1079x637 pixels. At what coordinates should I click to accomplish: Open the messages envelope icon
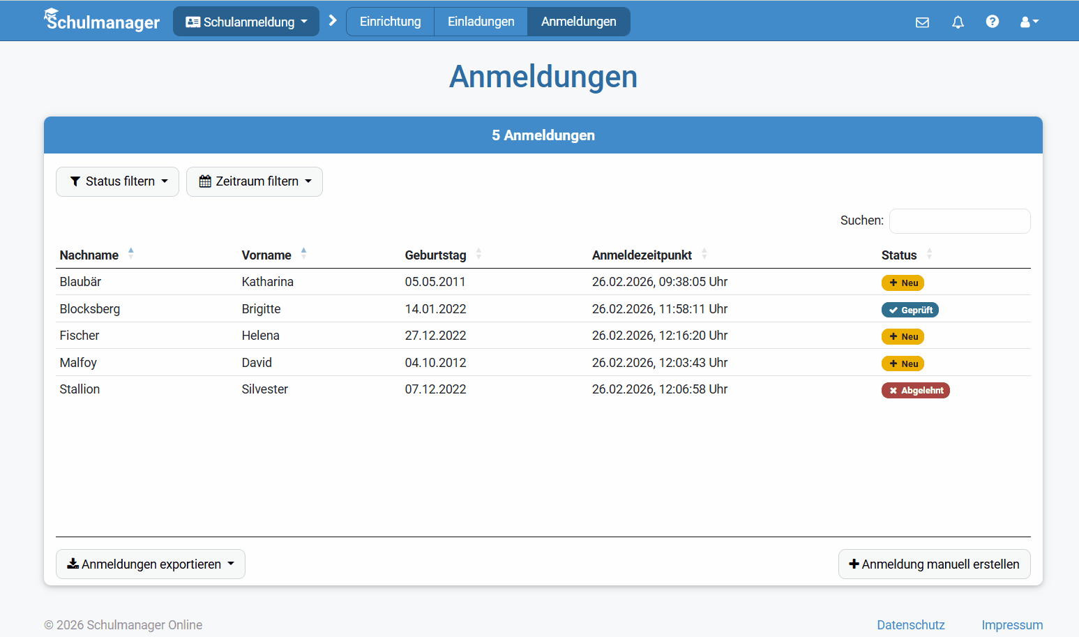coord(922,22)
